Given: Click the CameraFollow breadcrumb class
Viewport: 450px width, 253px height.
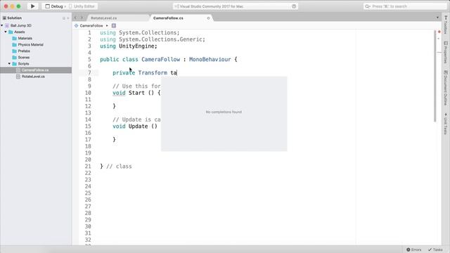Looking at the screenshot, I should (x=91, y=26).
